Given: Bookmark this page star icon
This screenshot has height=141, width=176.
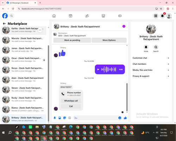Looking at the screenshot, I should pyautogui.click(x=161, y=9).
